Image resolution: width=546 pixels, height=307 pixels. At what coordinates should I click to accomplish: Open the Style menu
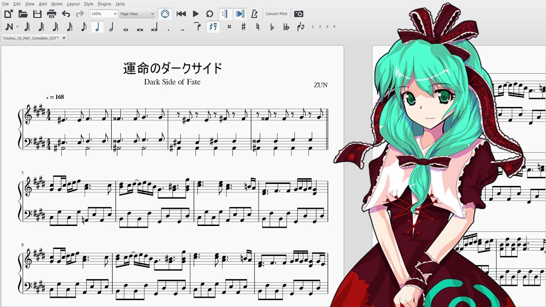tap(89, 4)
